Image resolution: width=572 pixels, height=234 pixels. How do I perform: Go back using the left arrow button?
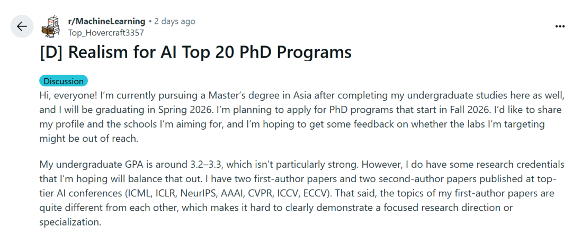[22, 26]
